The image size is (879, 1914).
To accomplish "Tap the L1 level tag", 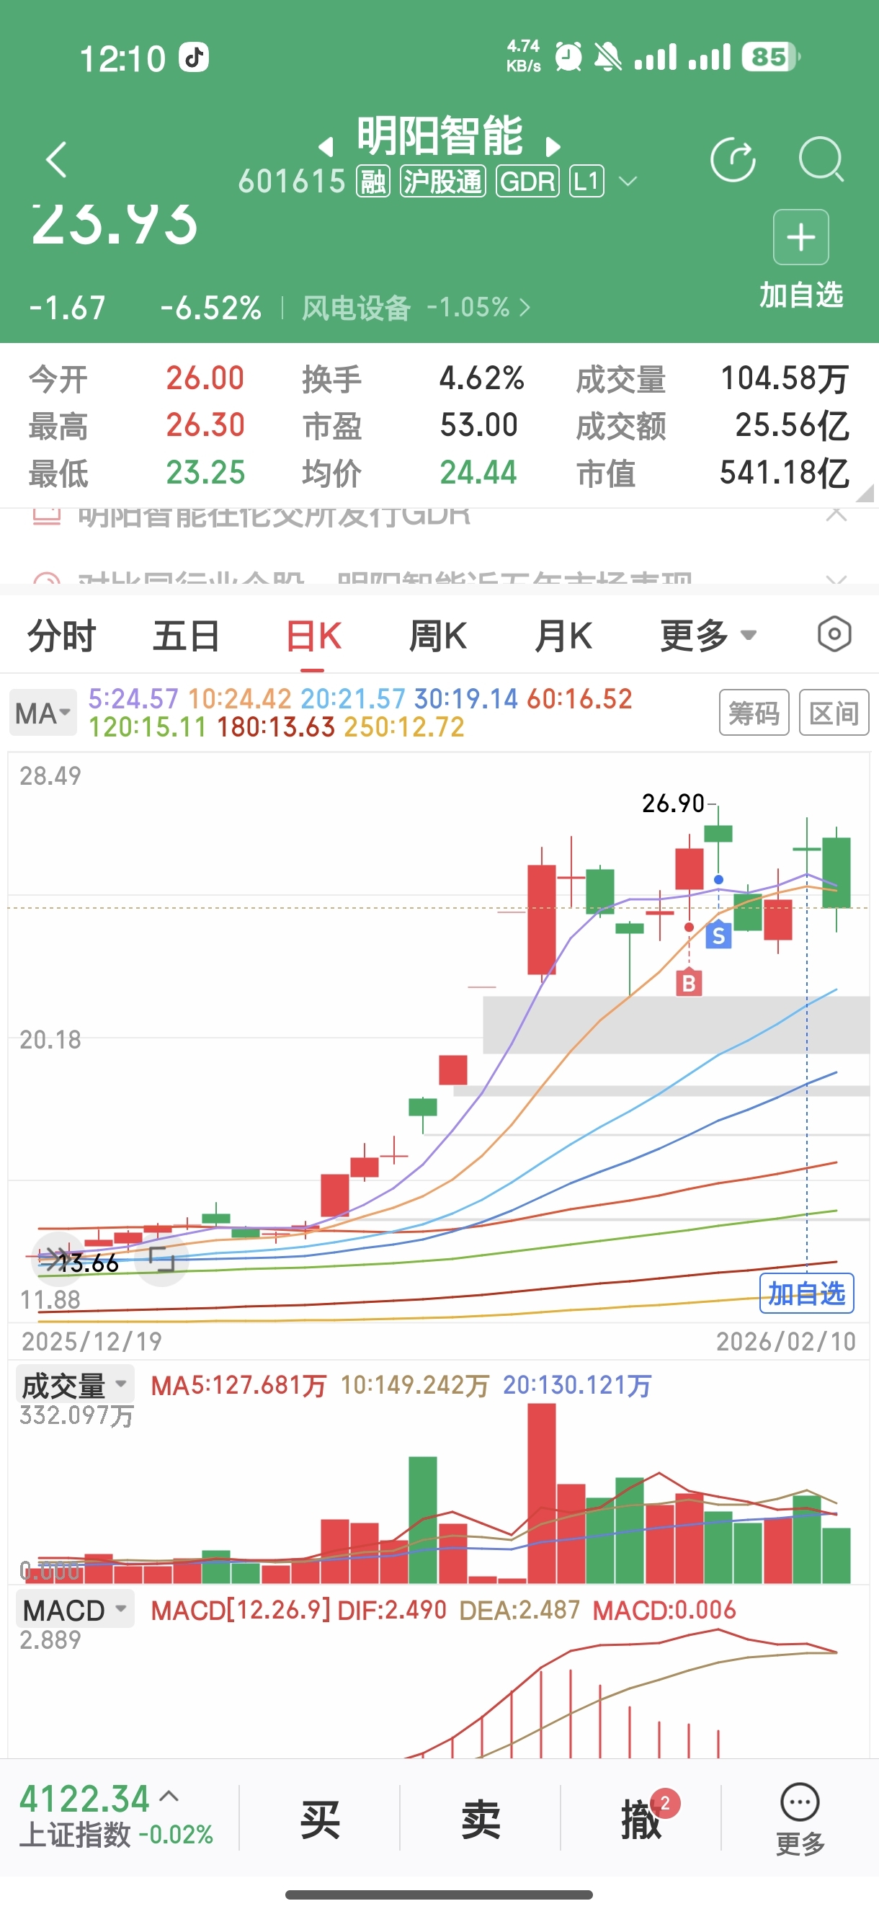I will point(587,182).
